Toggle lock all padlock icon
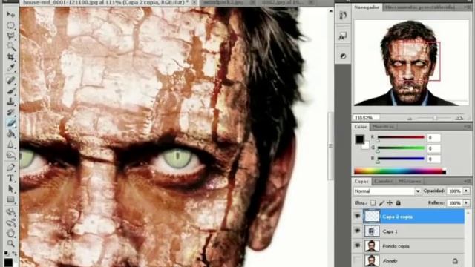Screen dimensions: 475x267 coord(398,202)
